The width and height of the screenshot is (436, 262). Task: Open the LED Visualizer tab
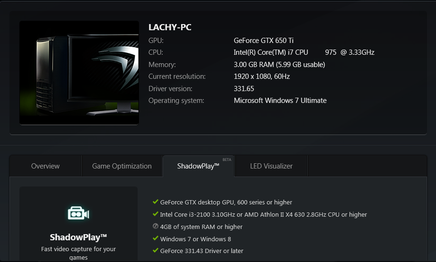[271, 166]
